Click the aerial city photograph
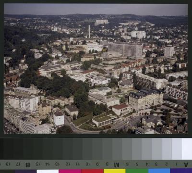The image size is (192, 173). tap(96, 69)
